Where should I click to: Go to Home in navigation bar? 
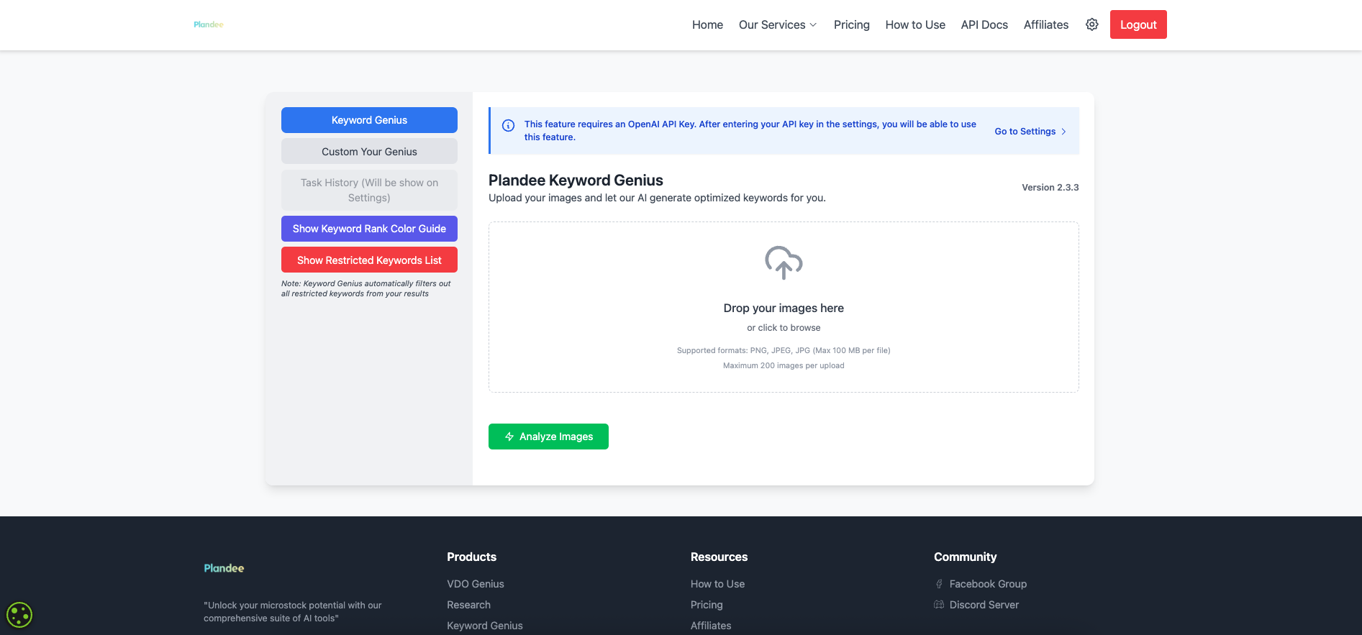707,24
